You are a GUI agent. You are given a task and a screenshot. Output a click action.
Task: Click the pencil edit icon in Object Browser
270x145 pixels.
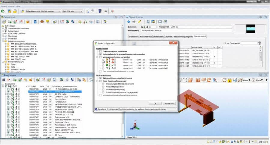point(139,22)
